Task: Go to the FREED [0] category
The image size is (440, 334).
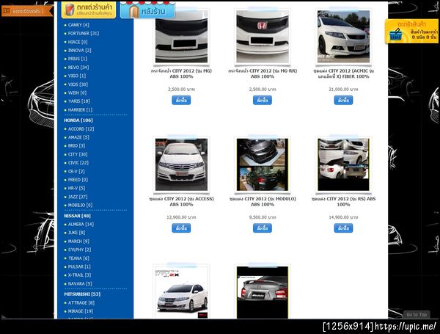Action: (x=78, y=180)
